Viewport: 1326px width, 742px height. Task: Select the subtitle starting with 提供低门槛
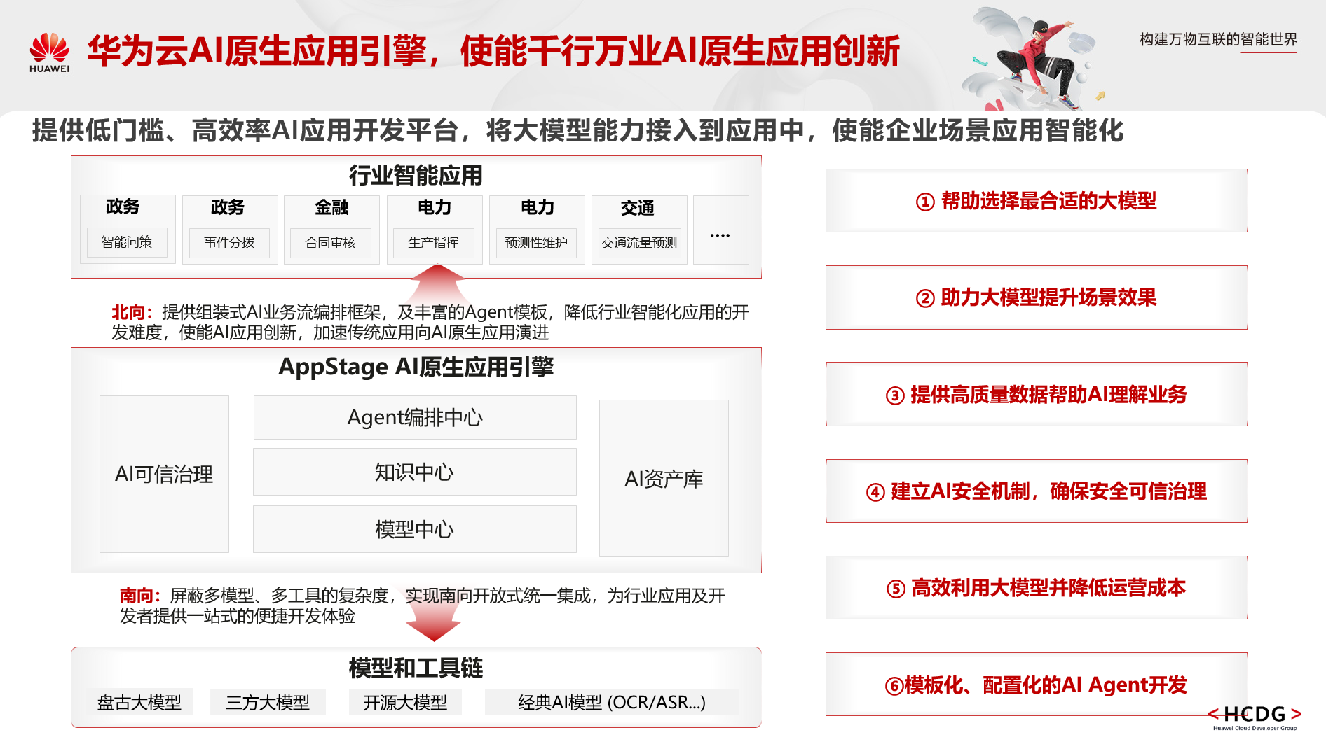[x=577, y=131]
